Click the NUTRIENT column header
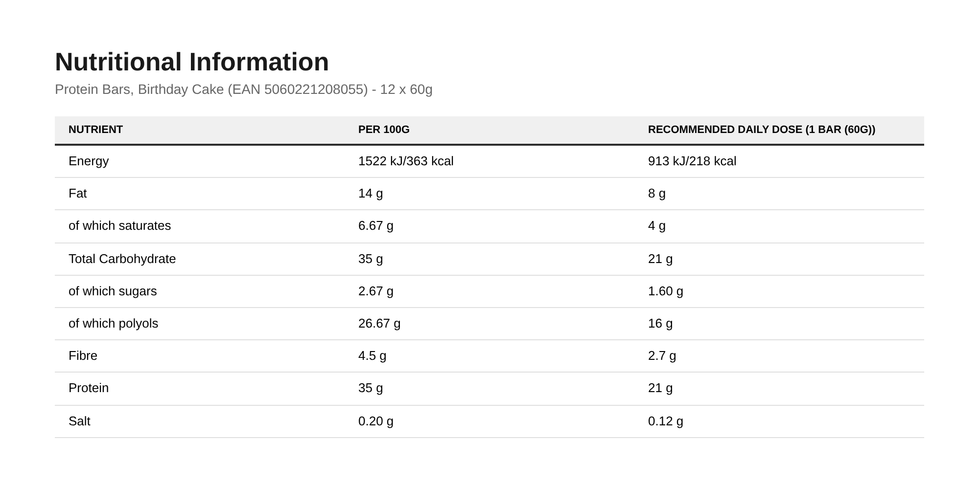979x485 pixels. [x=95, y=130]
